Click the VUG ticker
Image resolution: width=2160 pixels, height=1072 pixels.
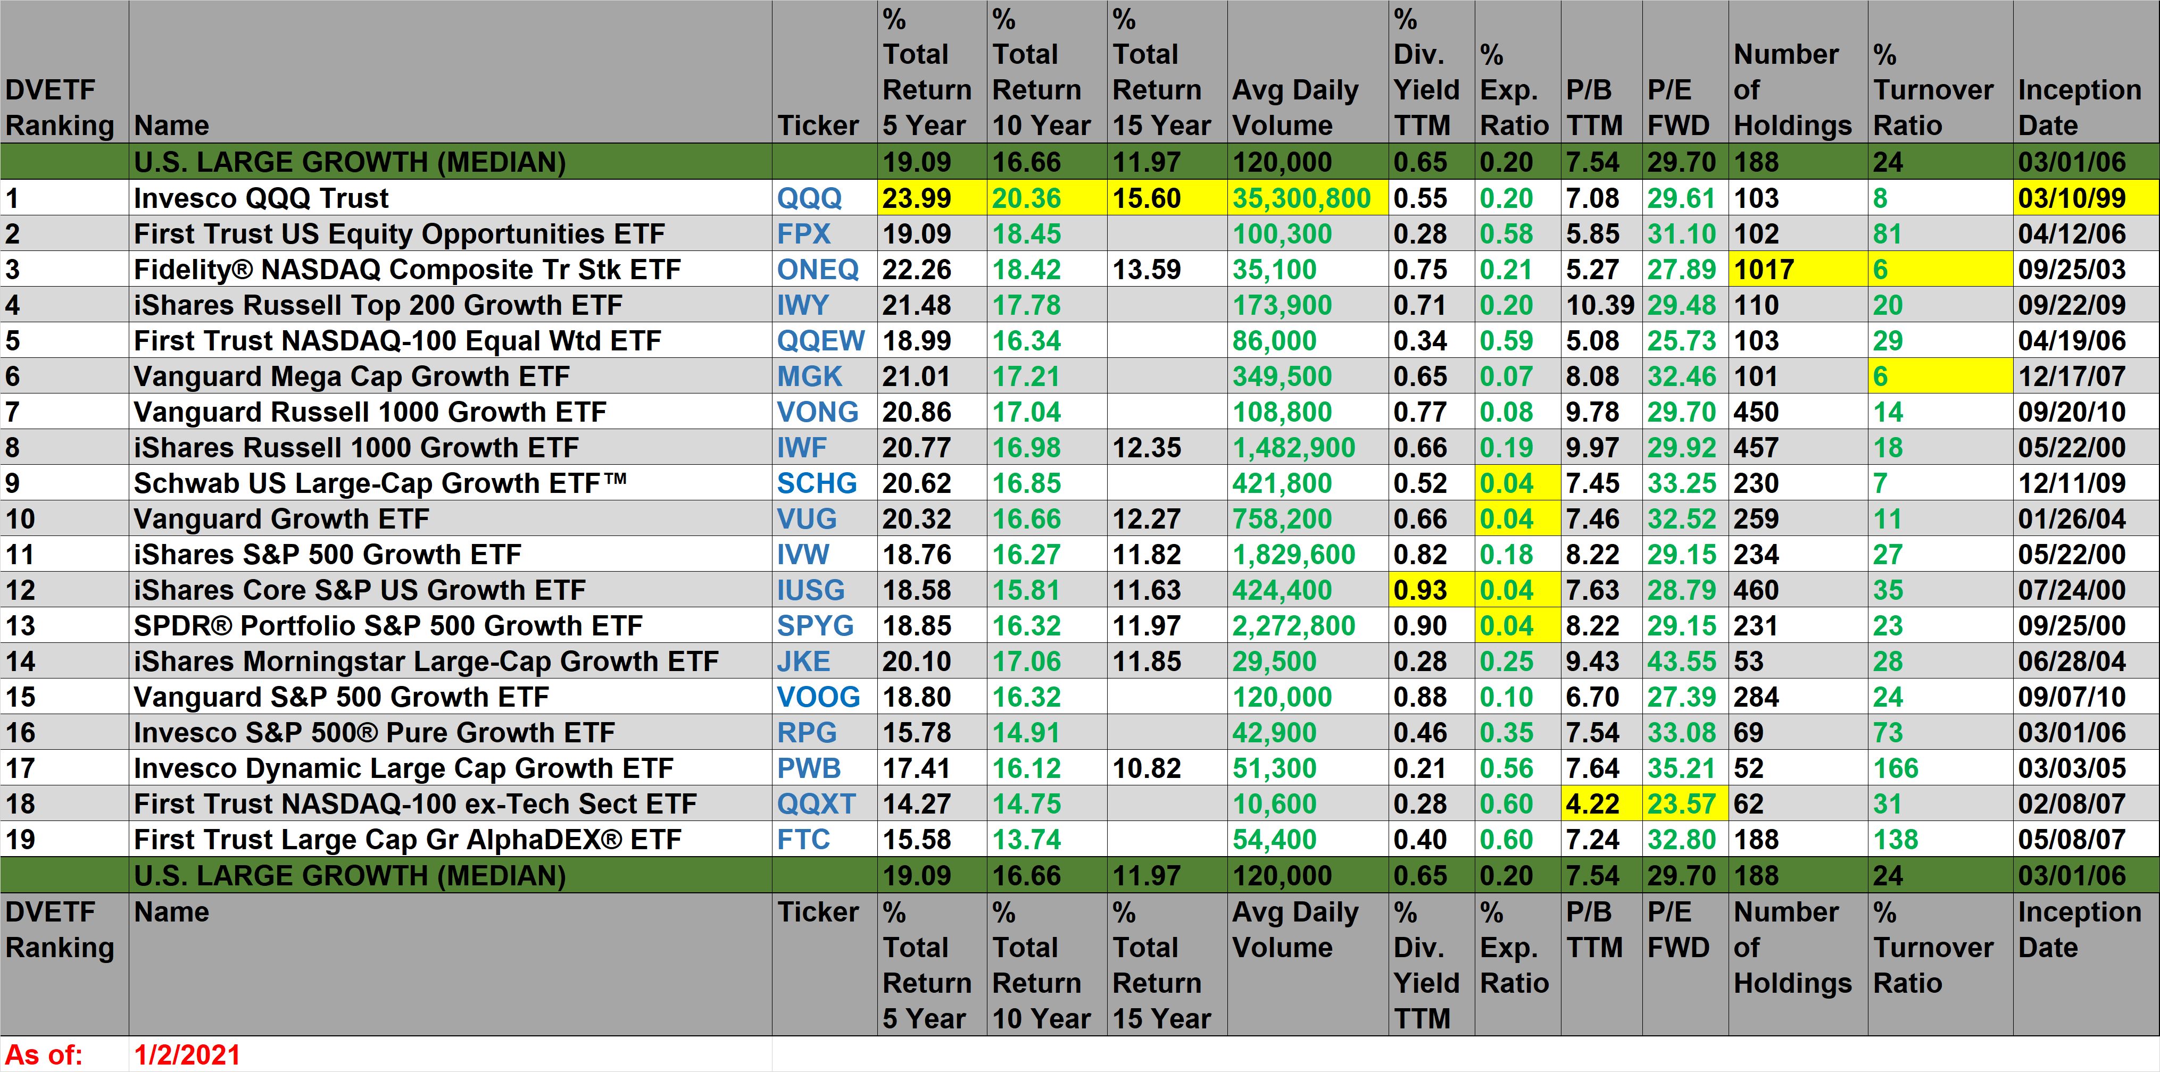click(807, 519)
